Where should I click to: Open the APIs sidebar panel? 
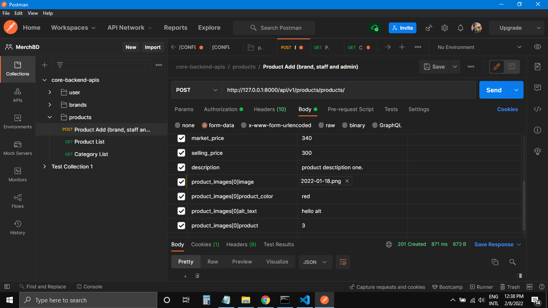click(x=18, y=95)
